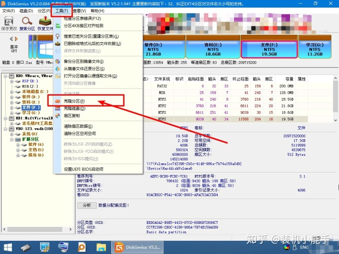
Task: Collapse the 扩展分区 tree node
Action: 12,140
